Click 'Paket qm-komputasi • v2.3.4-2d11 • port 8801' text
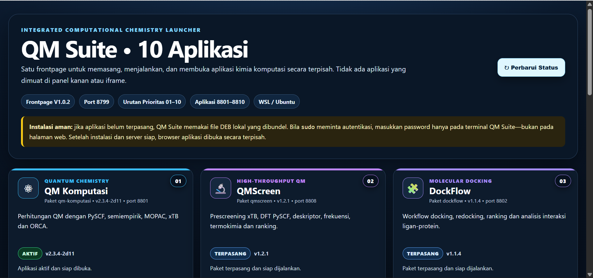The width and height of the screenshot is (593, 278). [96, 201]
